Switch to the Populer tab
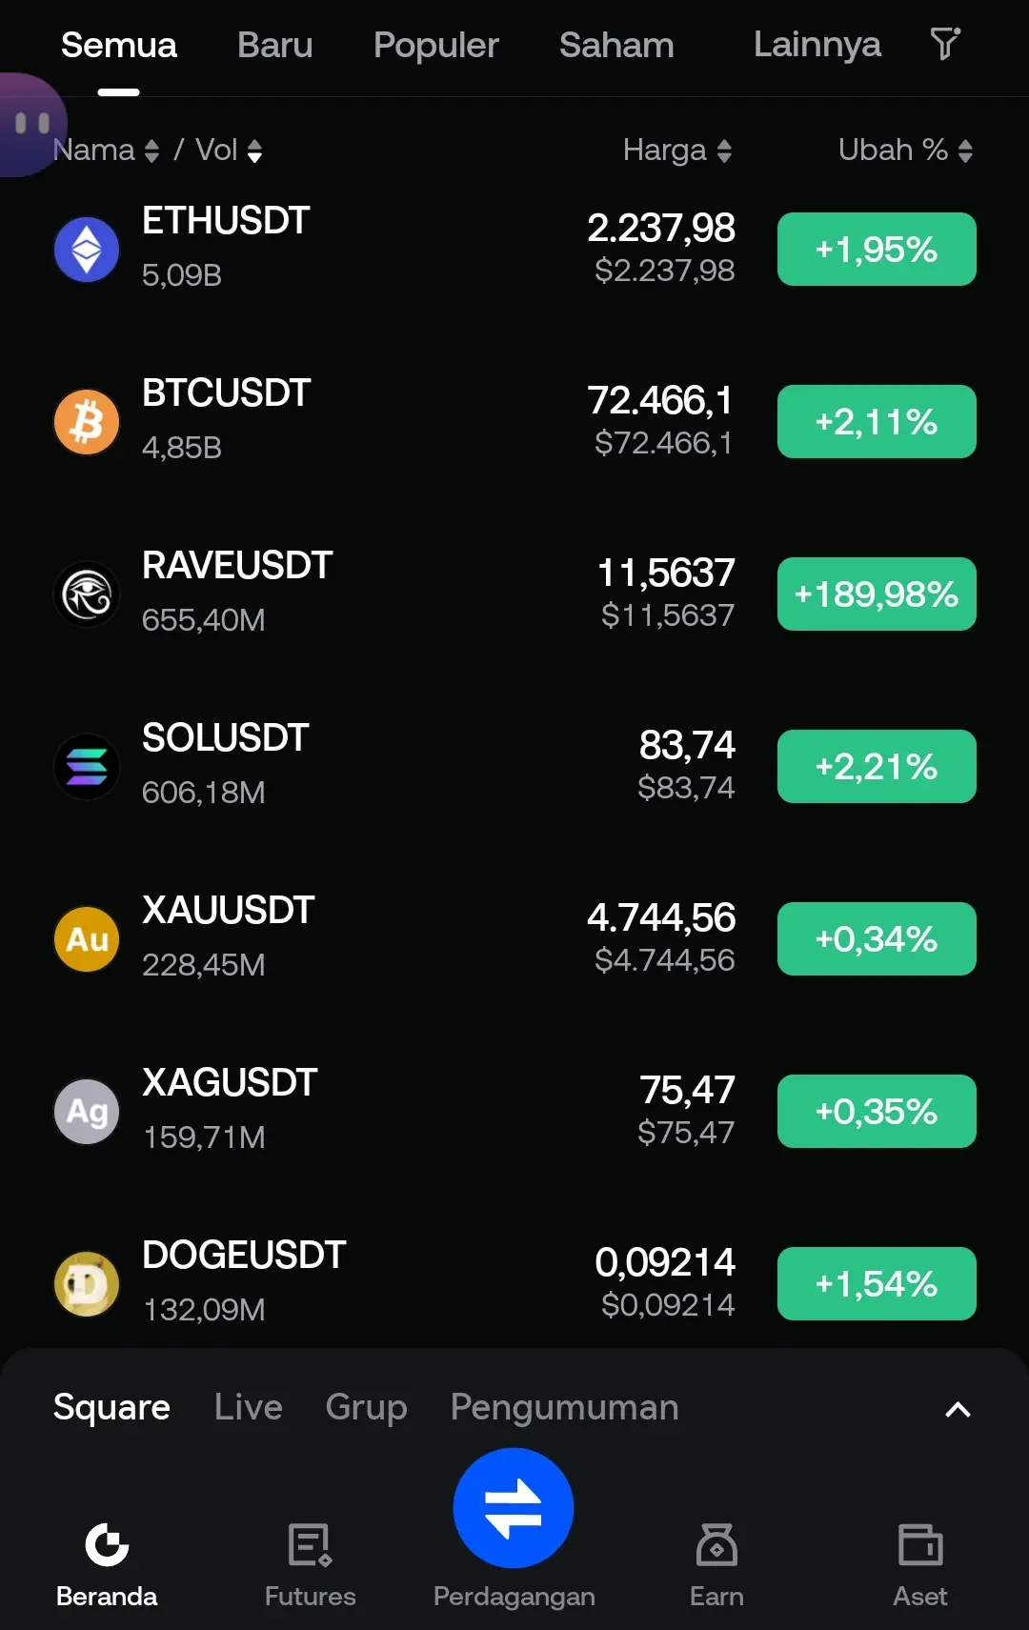Viewport: 1029px width, 1630px height. (435, 45)
